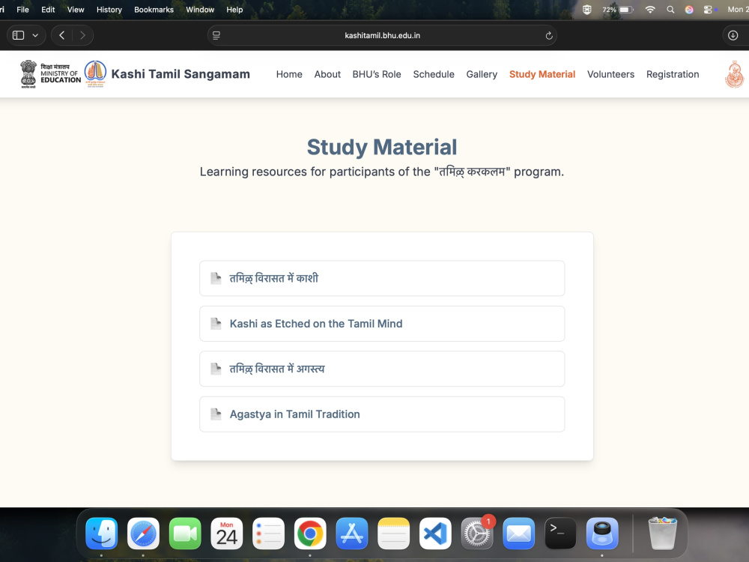Open the File menu
This screenshot has width=749, height=562.
[x=22, y=10]
